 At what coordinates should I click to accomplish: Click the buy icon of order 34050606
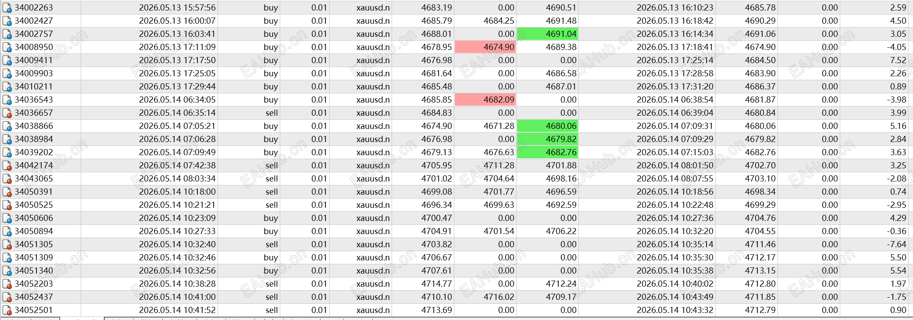(7, 218)
